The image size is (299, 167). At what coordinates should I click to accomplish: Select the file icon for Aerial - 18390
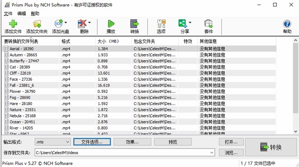(7, 49)
